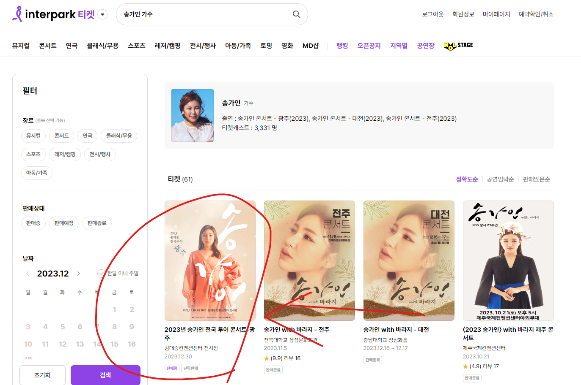Open the 오픈공지 page

coord(369,46)
